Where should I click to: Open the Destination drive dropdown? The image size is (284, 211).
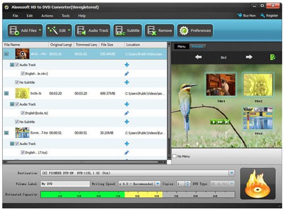tap(232, 173)
